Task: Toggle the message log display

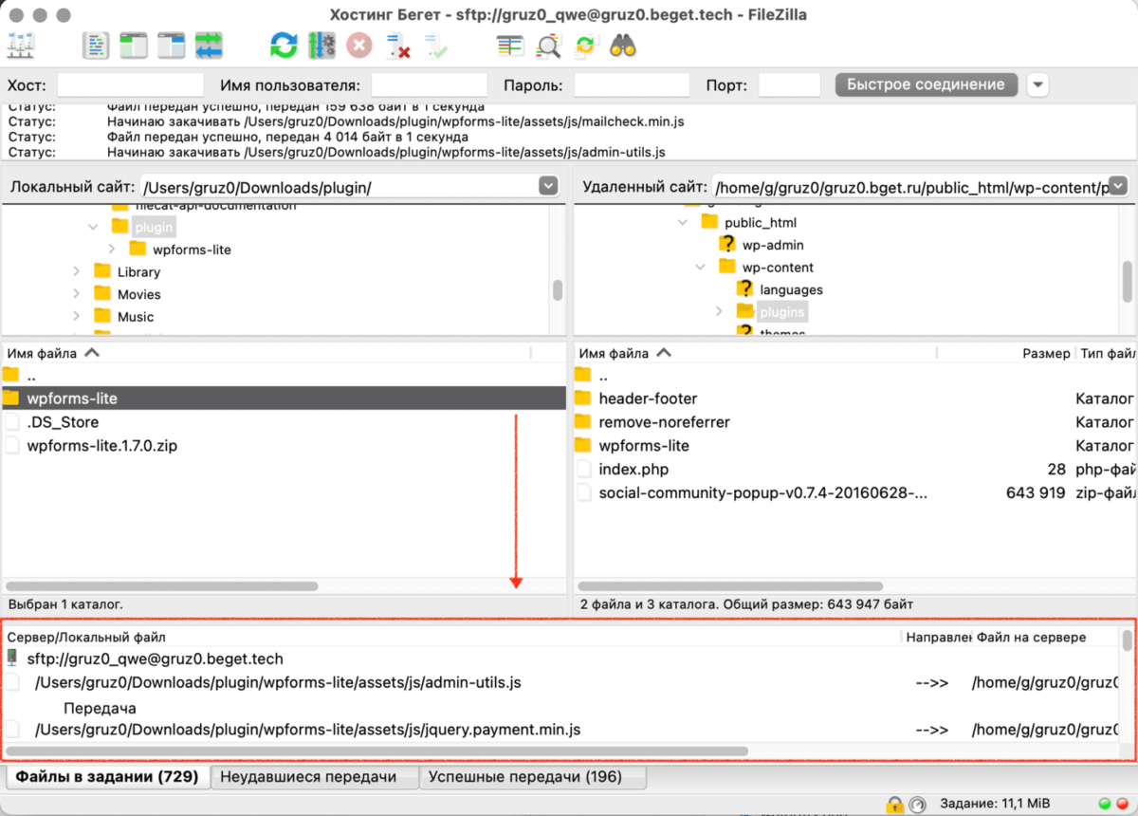Action: point(97,45)
